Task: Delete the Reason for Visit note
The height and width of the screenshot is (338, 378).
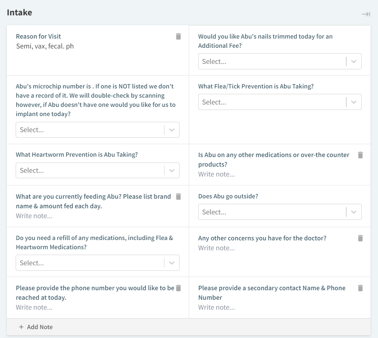Action: 178,37
